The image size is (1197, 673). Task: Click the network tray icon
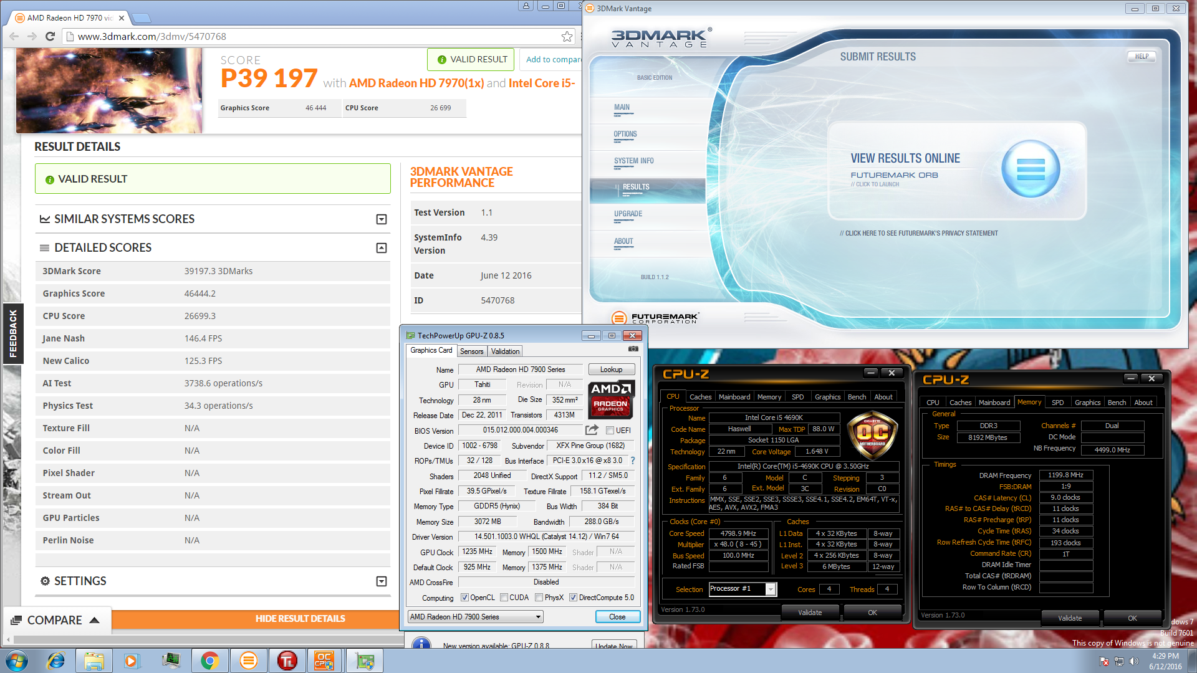pyautogui.click(x=1119, y=661)
